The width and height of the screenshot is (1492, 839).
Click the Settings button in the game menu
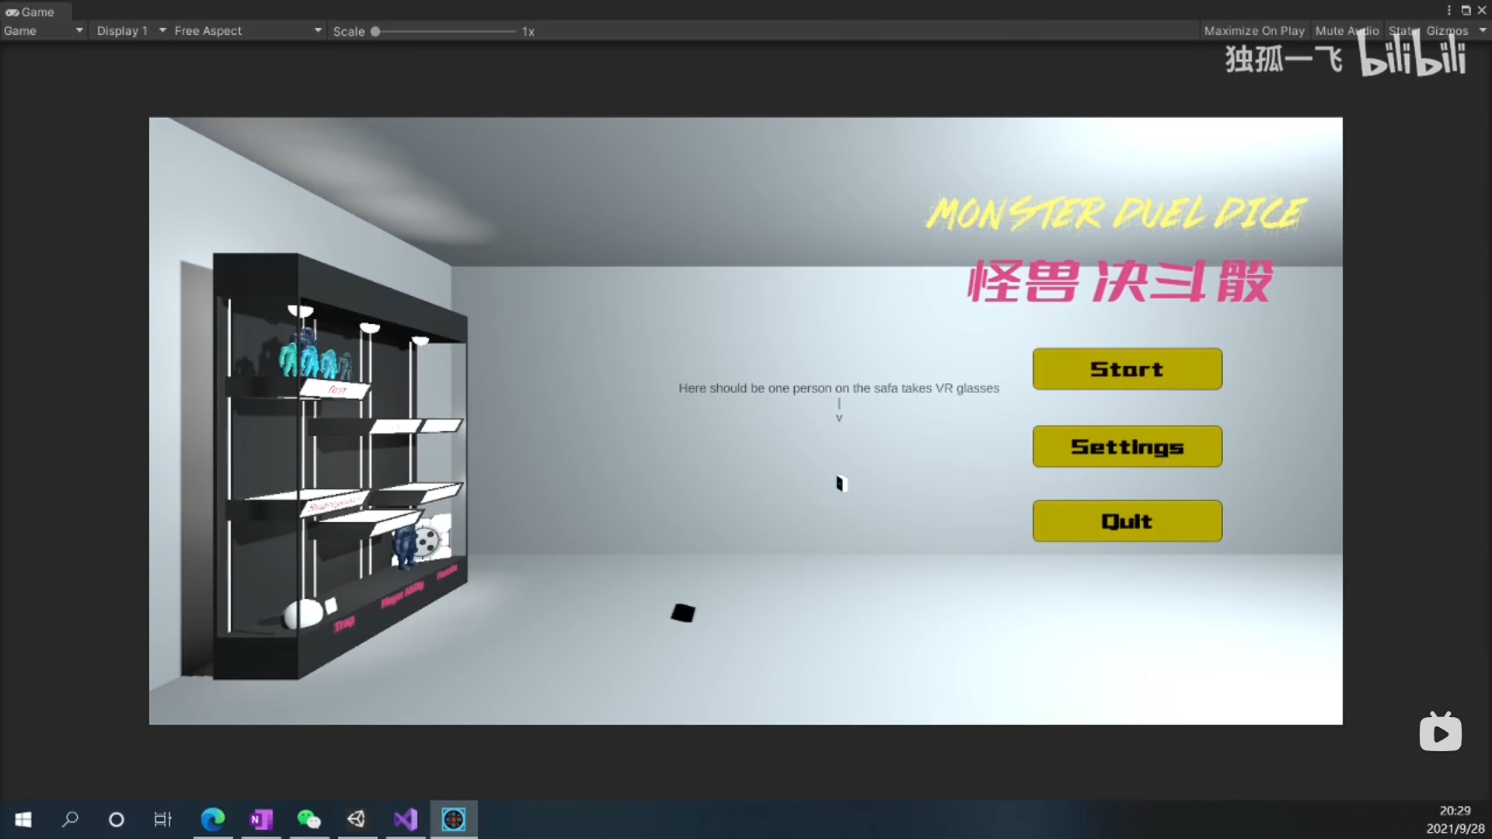(x=1127, y=447)
